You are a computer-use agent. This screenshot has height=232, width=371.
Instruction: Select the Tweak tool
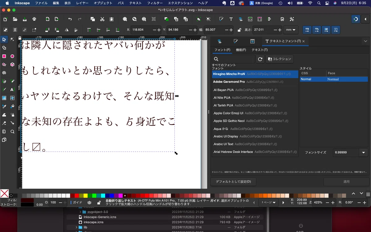pos(4,115)
